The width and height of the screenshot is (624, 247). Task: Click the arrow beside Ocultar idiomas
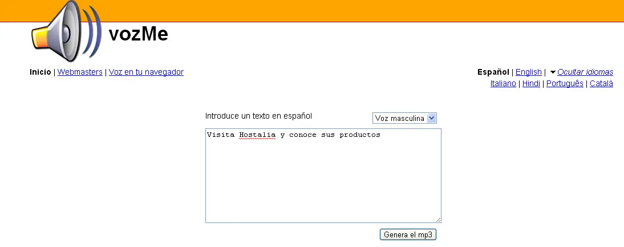click(x=553, y=72)
